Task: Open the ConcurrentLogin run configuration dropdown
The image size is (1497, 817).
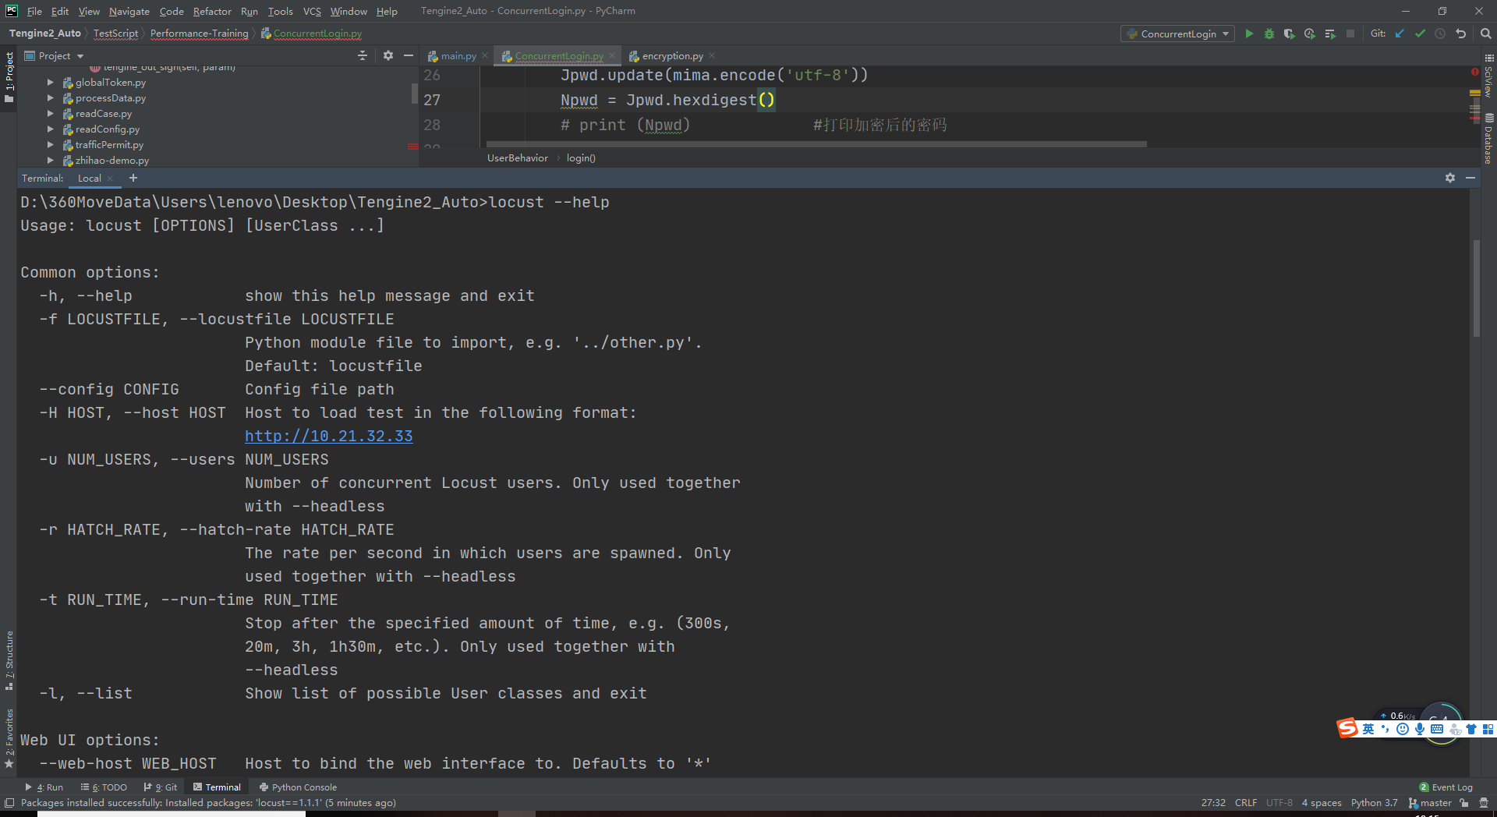Action: coord(1177,34)
